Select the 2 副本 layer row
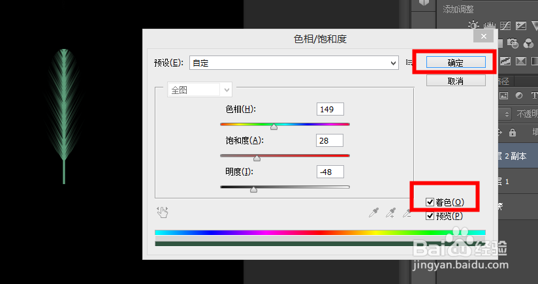Image resolution: width=538 pixels, height=284 pixels. coord(518,156)
